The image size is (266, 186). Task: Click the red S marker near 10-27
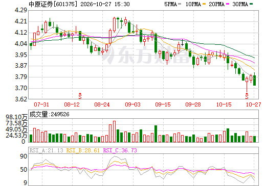(247, 96)
